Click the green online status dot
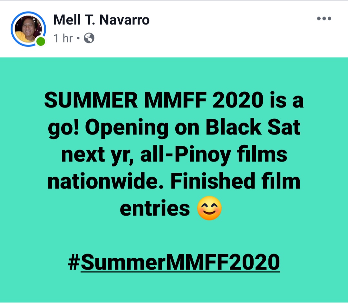This screenshot has width=348, height=305. (x=40, y=41)
